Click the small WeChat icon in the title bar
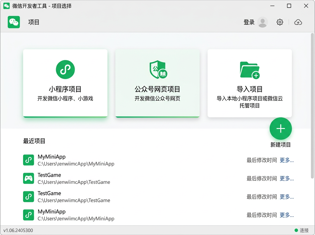This screenshot has width=315, height=235. tap(6, 6)
